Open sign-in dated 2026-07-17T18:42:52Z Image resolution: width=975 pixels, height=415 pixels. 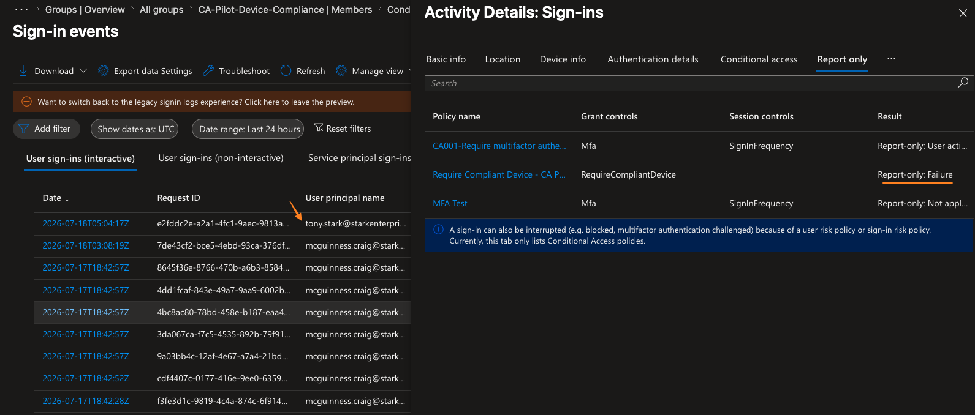(86, 378)
